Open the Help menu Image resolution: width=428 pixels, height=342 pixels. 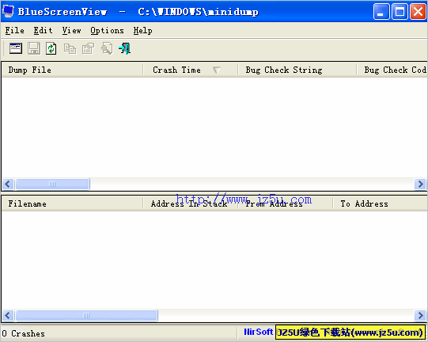click(x=142, y=30)
